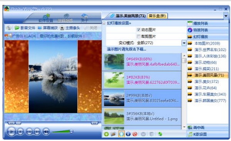
Task: Click file name ending Untitled - 1.png
Action: (152, 119)
